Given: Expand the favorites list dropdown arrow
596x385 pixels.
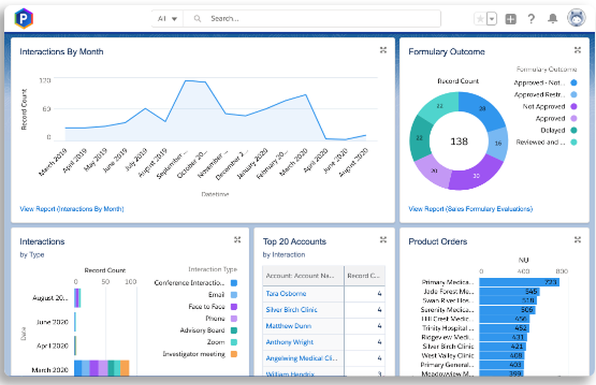Looking at the screenshot, I should pos(492,18).
